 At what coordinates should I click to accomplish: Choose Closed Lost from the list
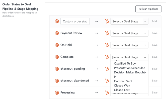(x=122, y=90)
